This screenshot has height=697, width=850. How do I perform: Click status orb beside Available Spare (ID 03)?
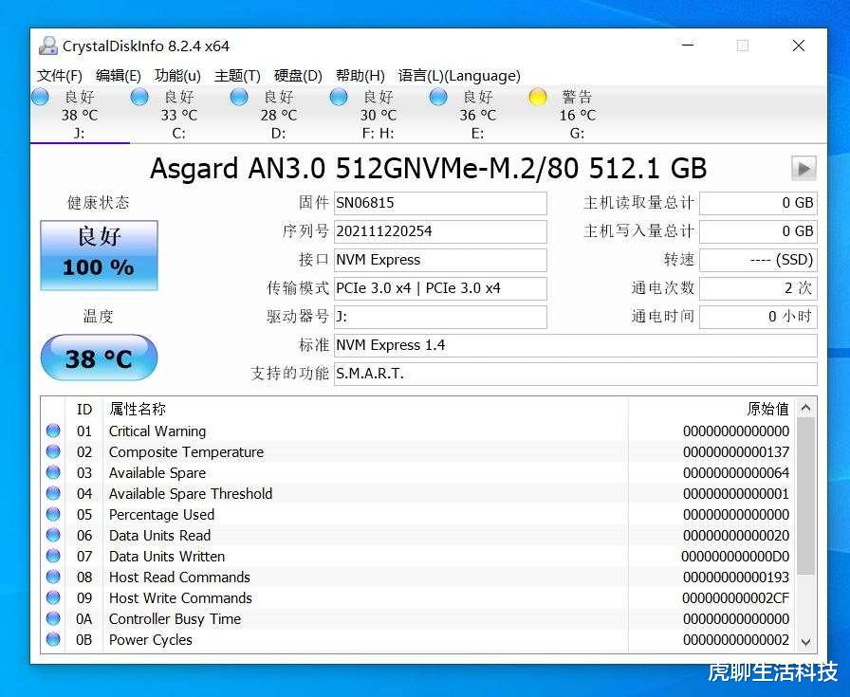53,472
